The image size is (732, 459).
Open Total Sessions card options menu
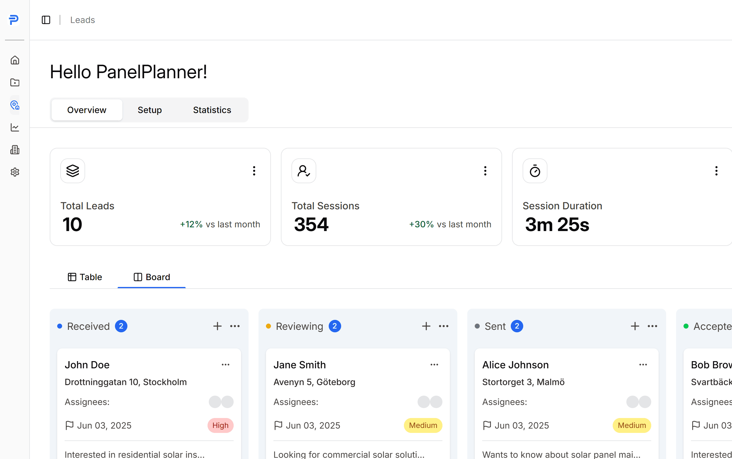[x=485, y=171]
